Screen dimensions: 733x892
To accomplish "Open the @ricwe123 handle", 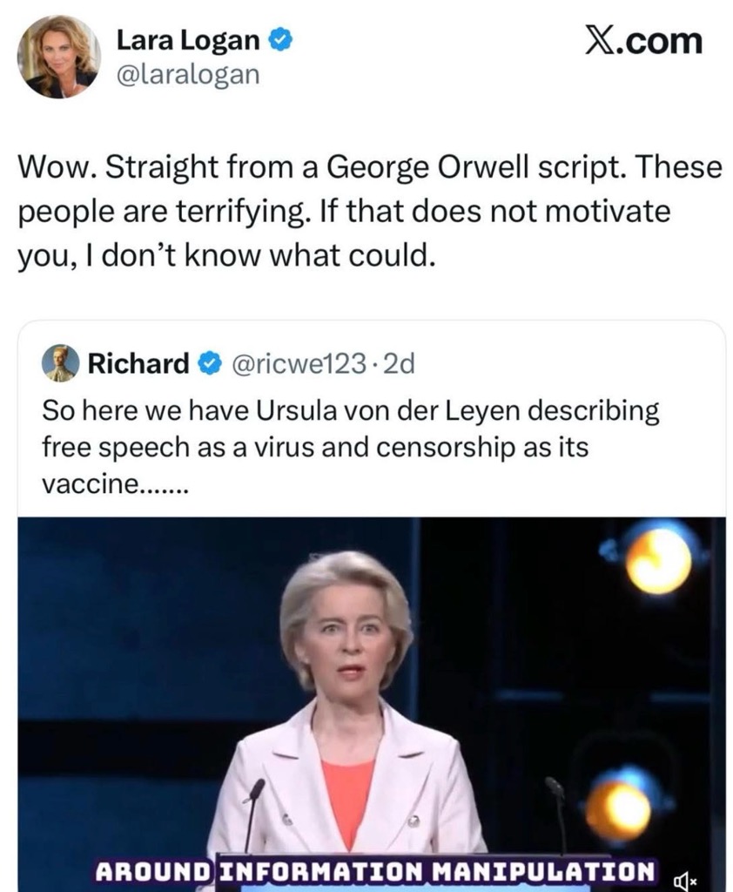I will (297, 363).
